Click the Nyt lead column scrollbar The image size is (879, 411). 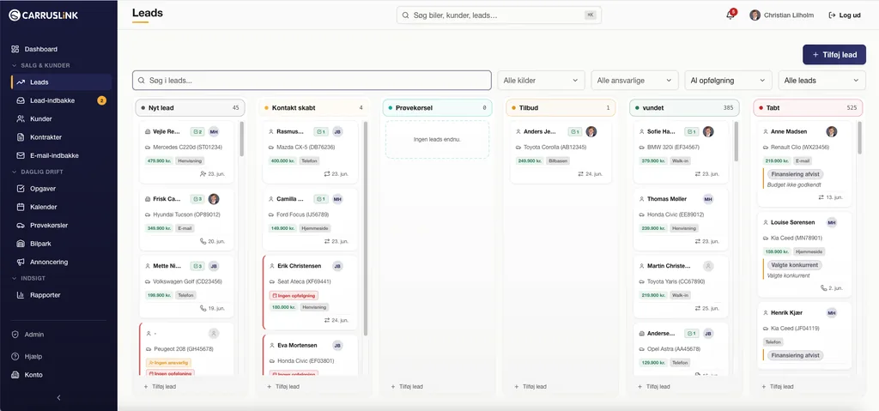tap(241, 139)
